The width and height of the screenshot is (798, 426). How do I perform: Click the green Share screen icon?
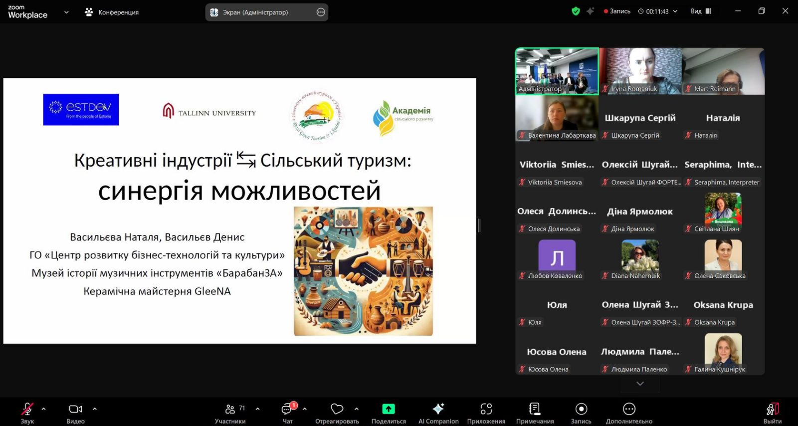tap(389, 409)
